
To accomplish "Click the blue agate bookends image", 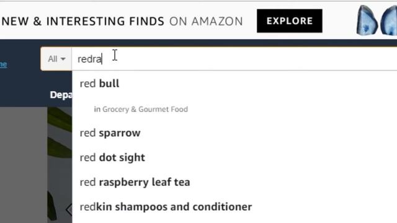I will (377, 20).
